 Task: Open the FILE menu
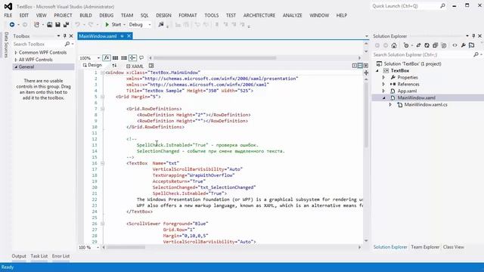click(x=8, y=15)
